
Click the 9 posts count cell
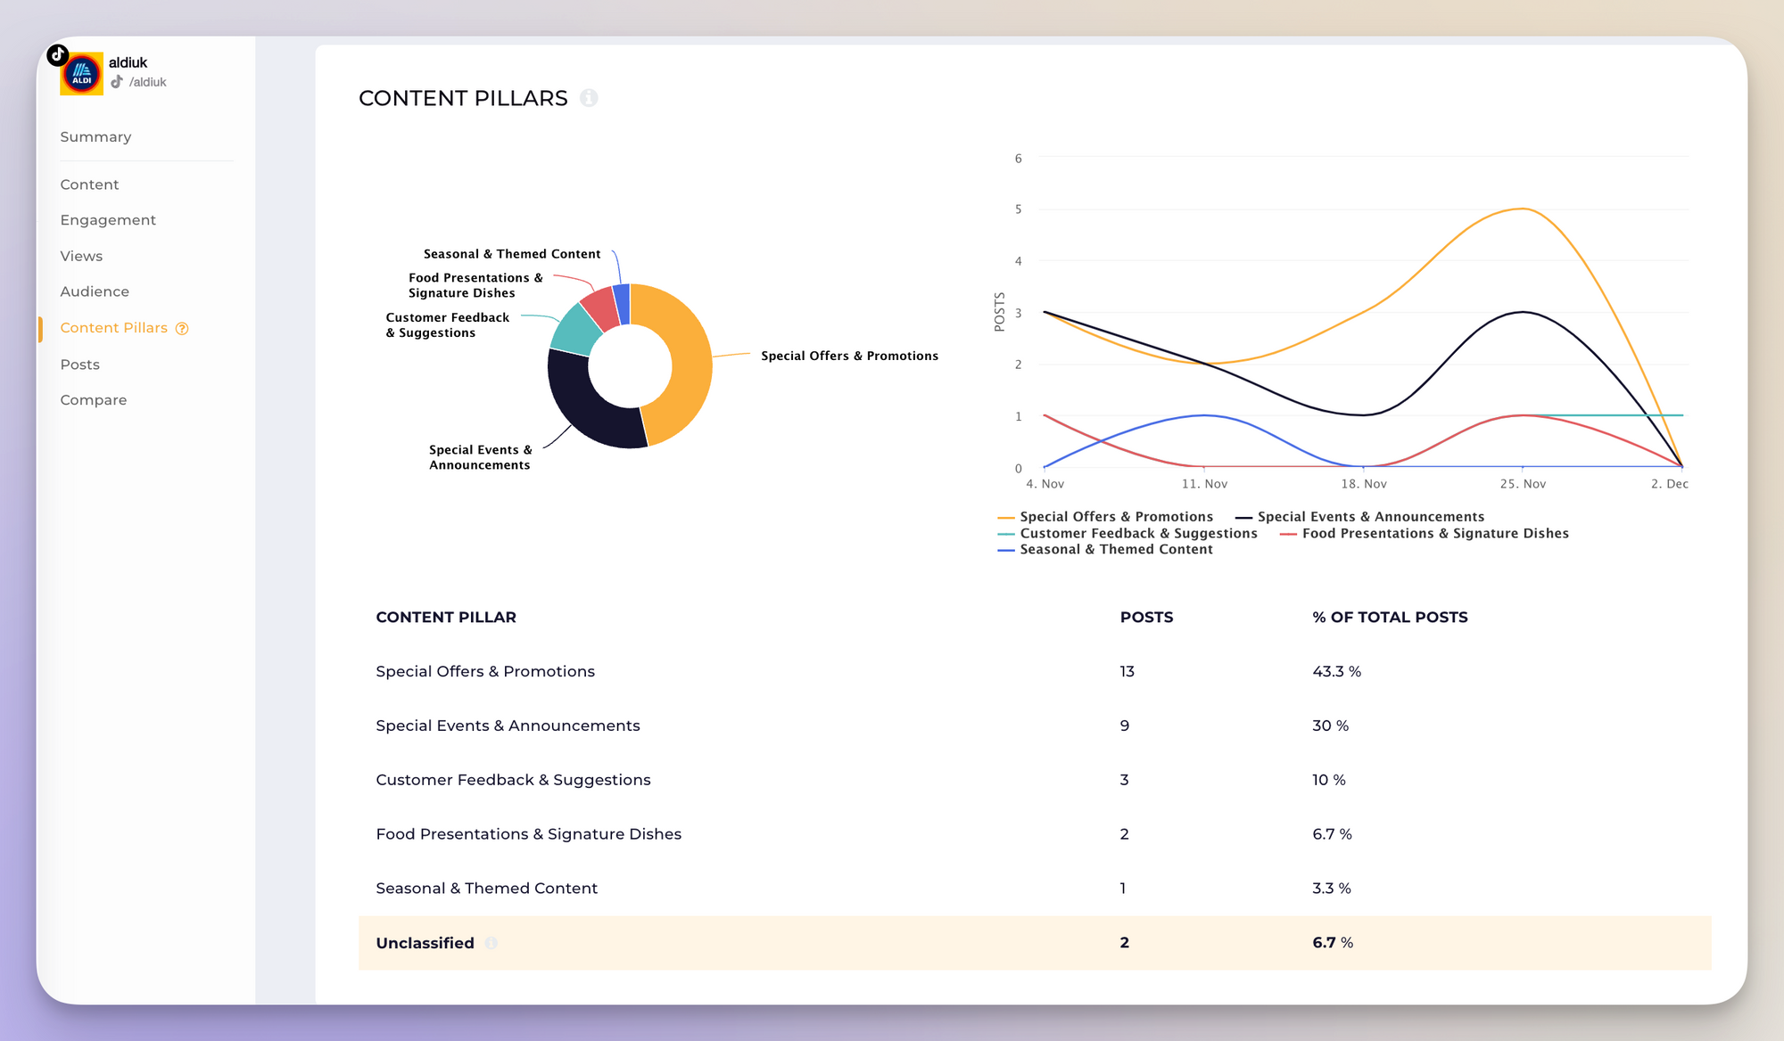[x=1124, y=725]
